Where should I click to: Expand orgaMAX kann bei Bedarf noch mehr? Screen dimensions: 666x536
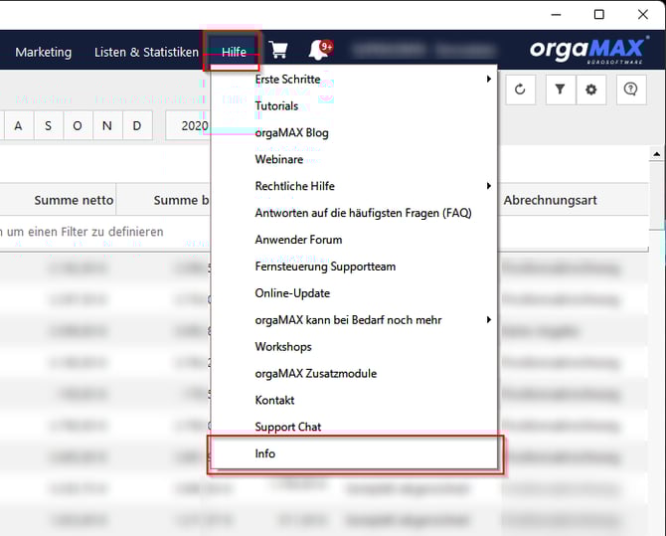(x=354, y=320)
